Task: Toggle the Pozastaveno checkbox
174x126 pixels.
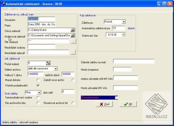Action: [x=116, y=97]
